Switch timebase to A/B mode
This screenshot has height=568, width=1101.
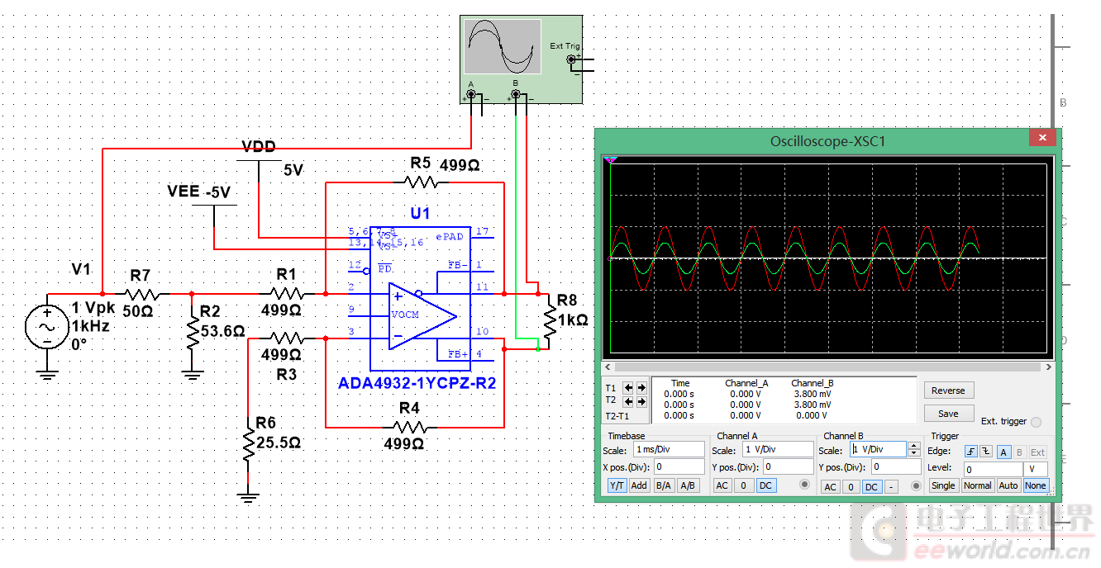pyautogui.click(x=687, y=485)
